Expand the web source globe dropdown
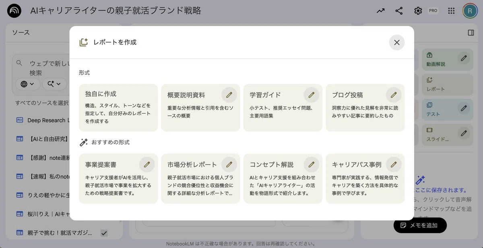 tap(28, 84)
